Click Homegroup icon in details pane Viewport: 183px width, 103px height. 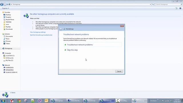click(5, 95)
